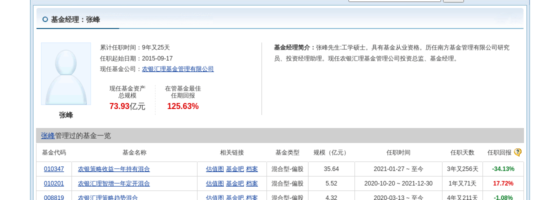Click the 张峰 manager avatar photo
560x200 pixels.
(x=65, y=74)
